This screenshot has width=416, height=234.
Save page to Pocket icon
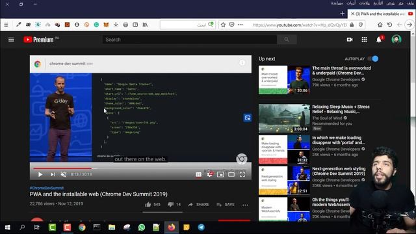[231, 25]
